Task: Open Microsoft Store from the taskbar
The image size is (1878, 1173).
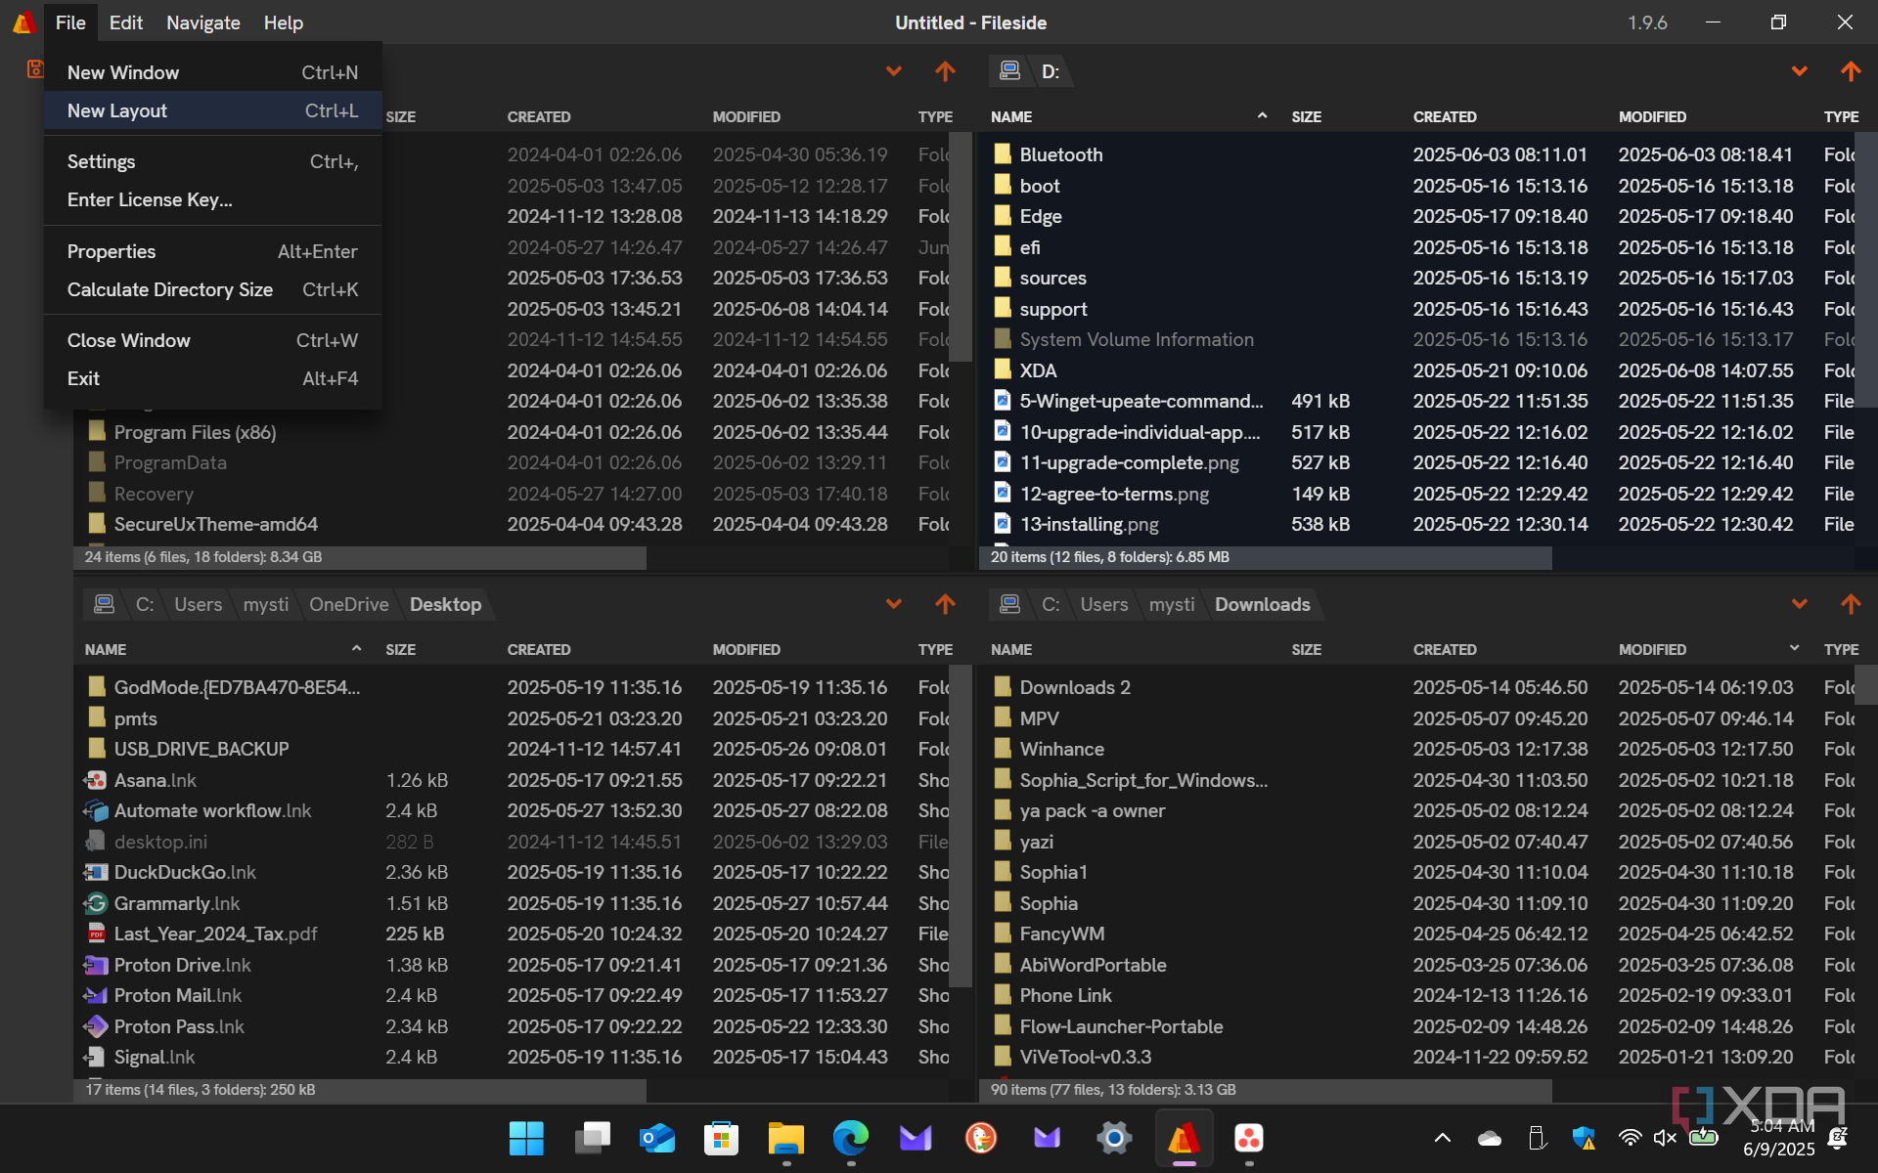Action: [722, 1138]
